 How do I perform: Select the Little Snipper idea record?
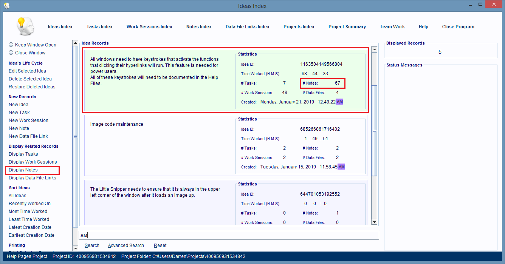[x=155, y=192]
